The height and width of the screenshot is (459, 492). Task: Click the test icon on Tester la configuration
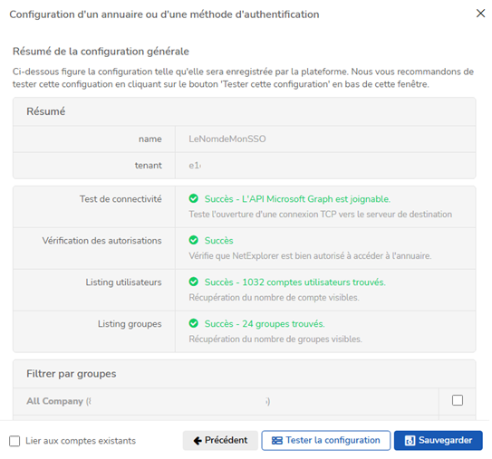[x=277, y=441]
